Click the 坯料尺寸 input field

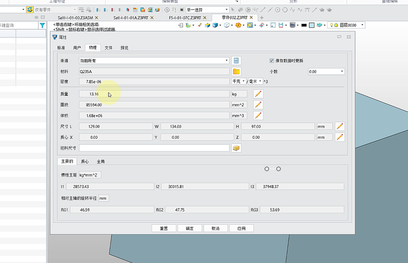coord(153,148)
